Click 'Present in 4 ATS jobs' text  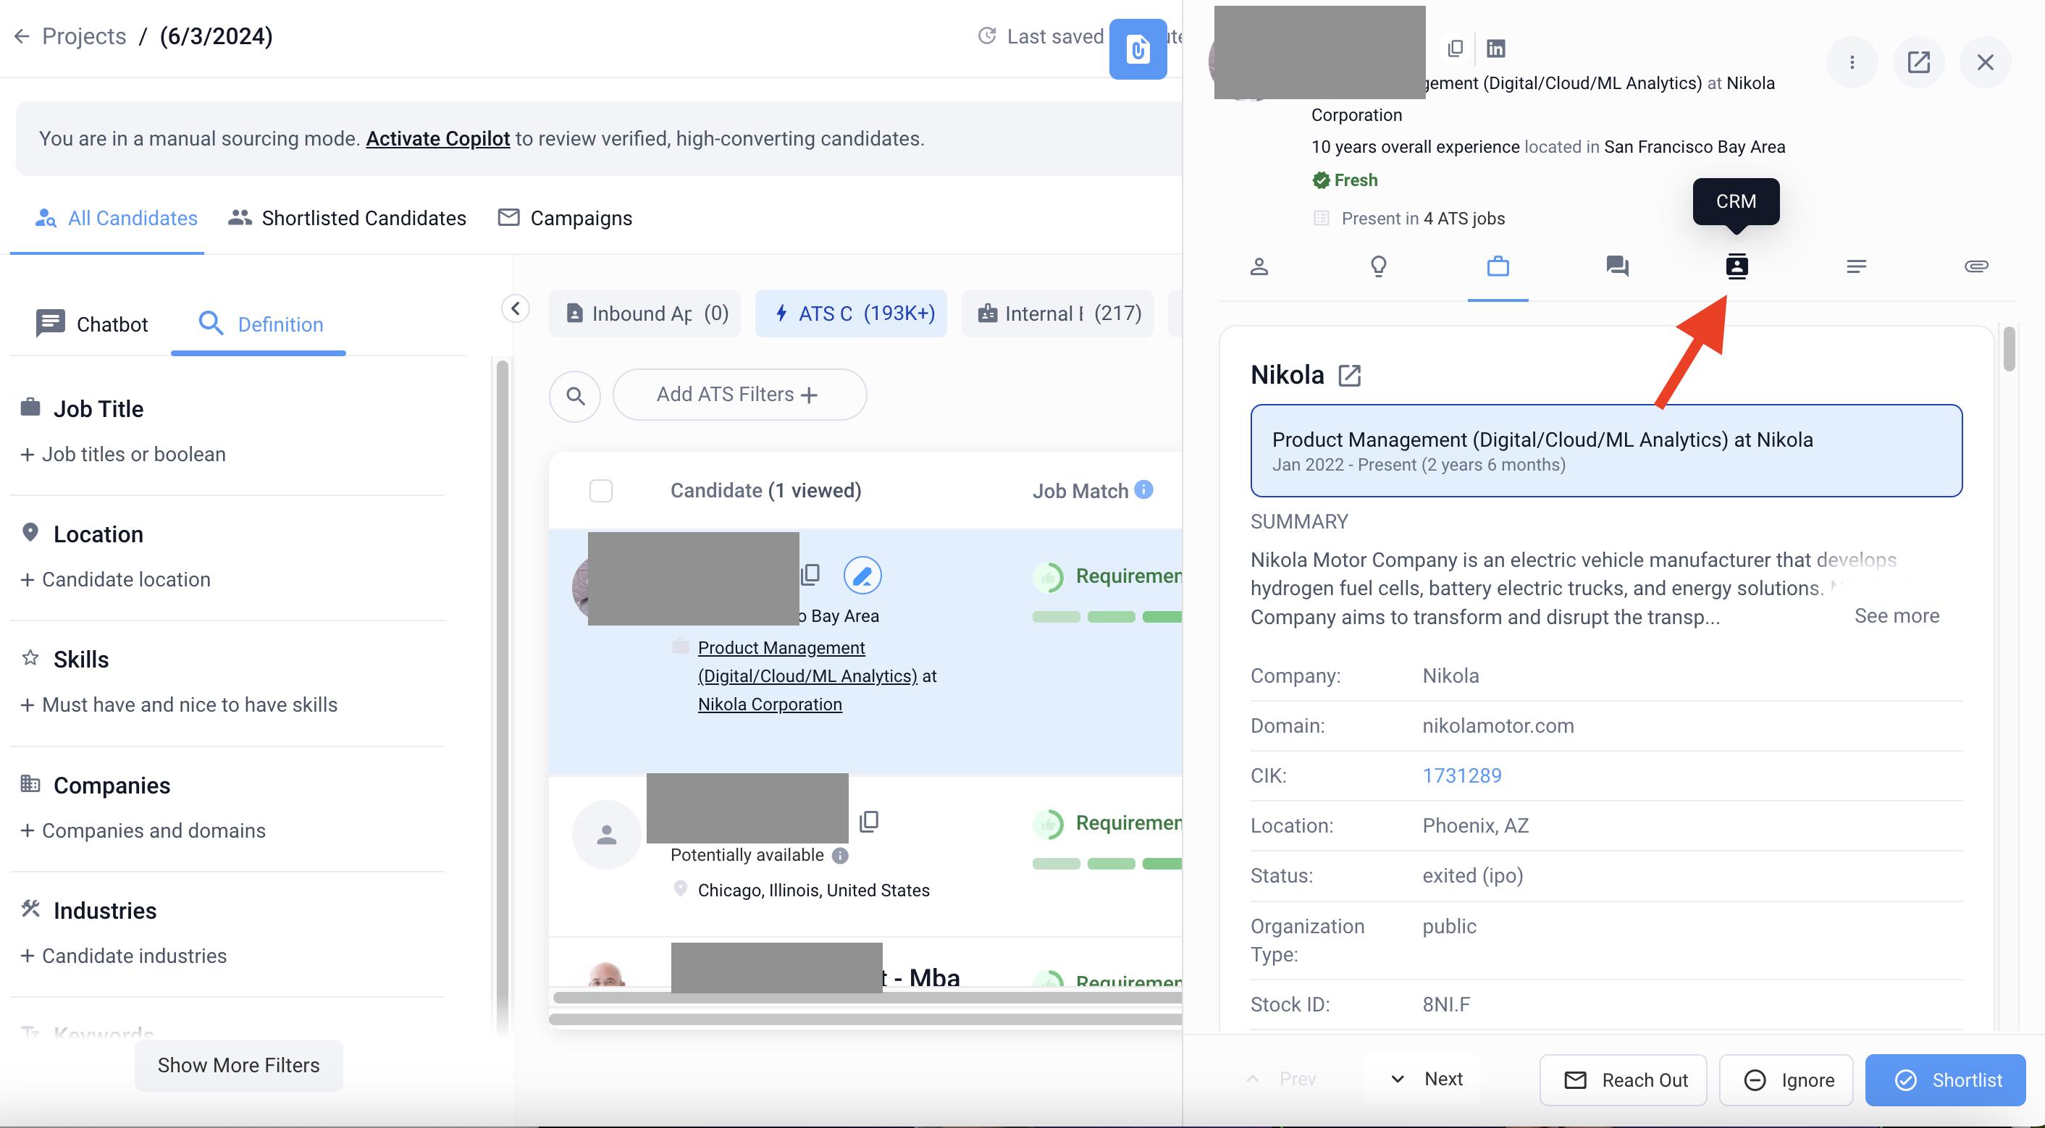pyautogui.click(x=1423, y=219)
